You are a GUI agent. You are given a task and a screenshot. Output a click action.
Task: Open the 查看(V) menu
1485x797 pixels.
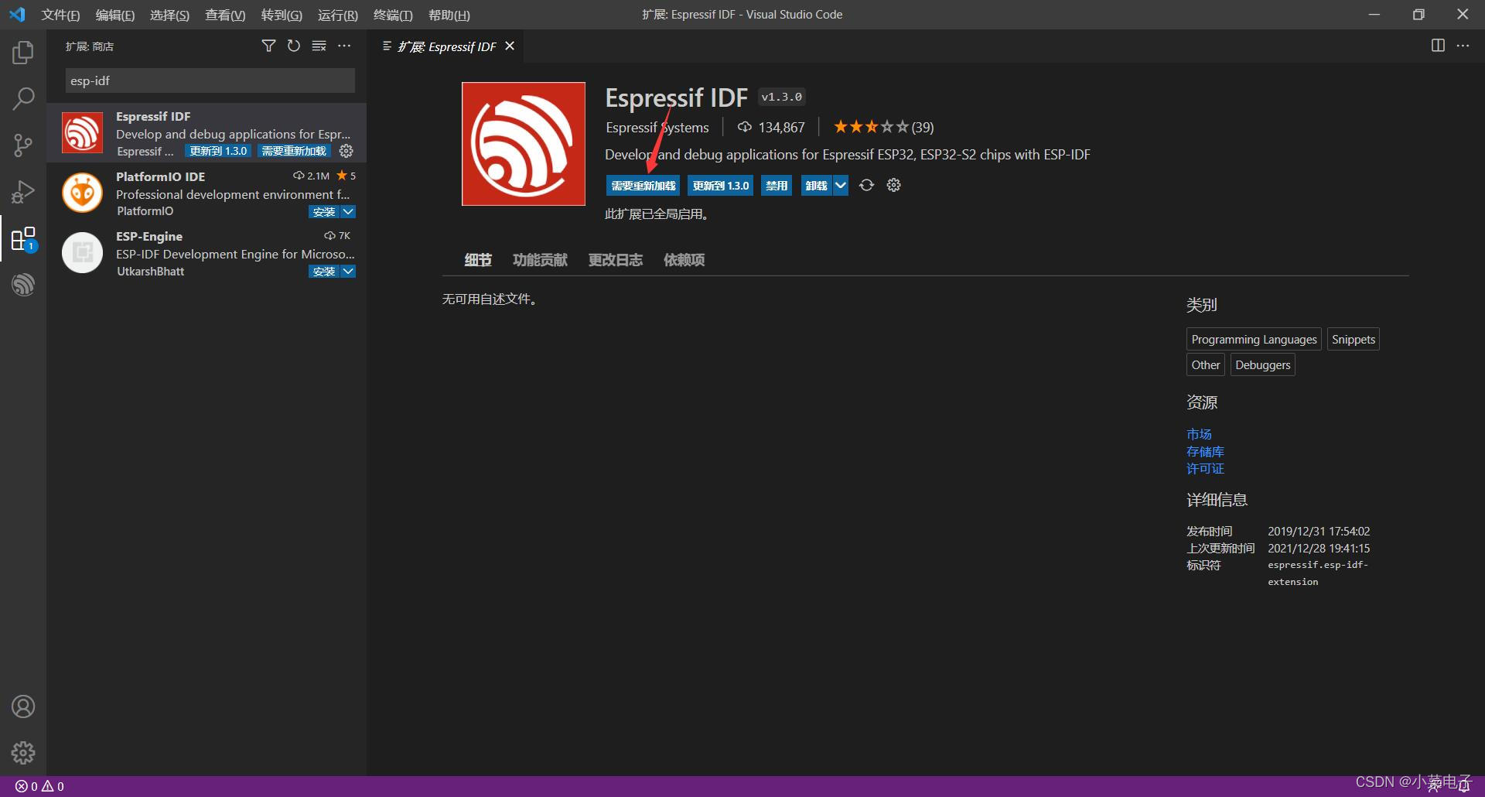[x=225, y=15]
